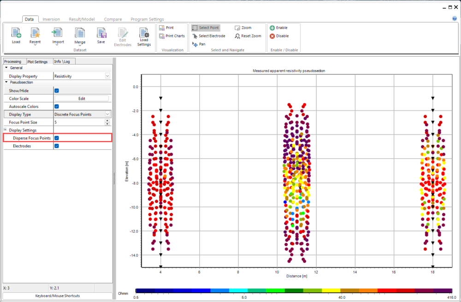
Task: Switch to the Inversion ribbon tab
Action: click(51, 19)
